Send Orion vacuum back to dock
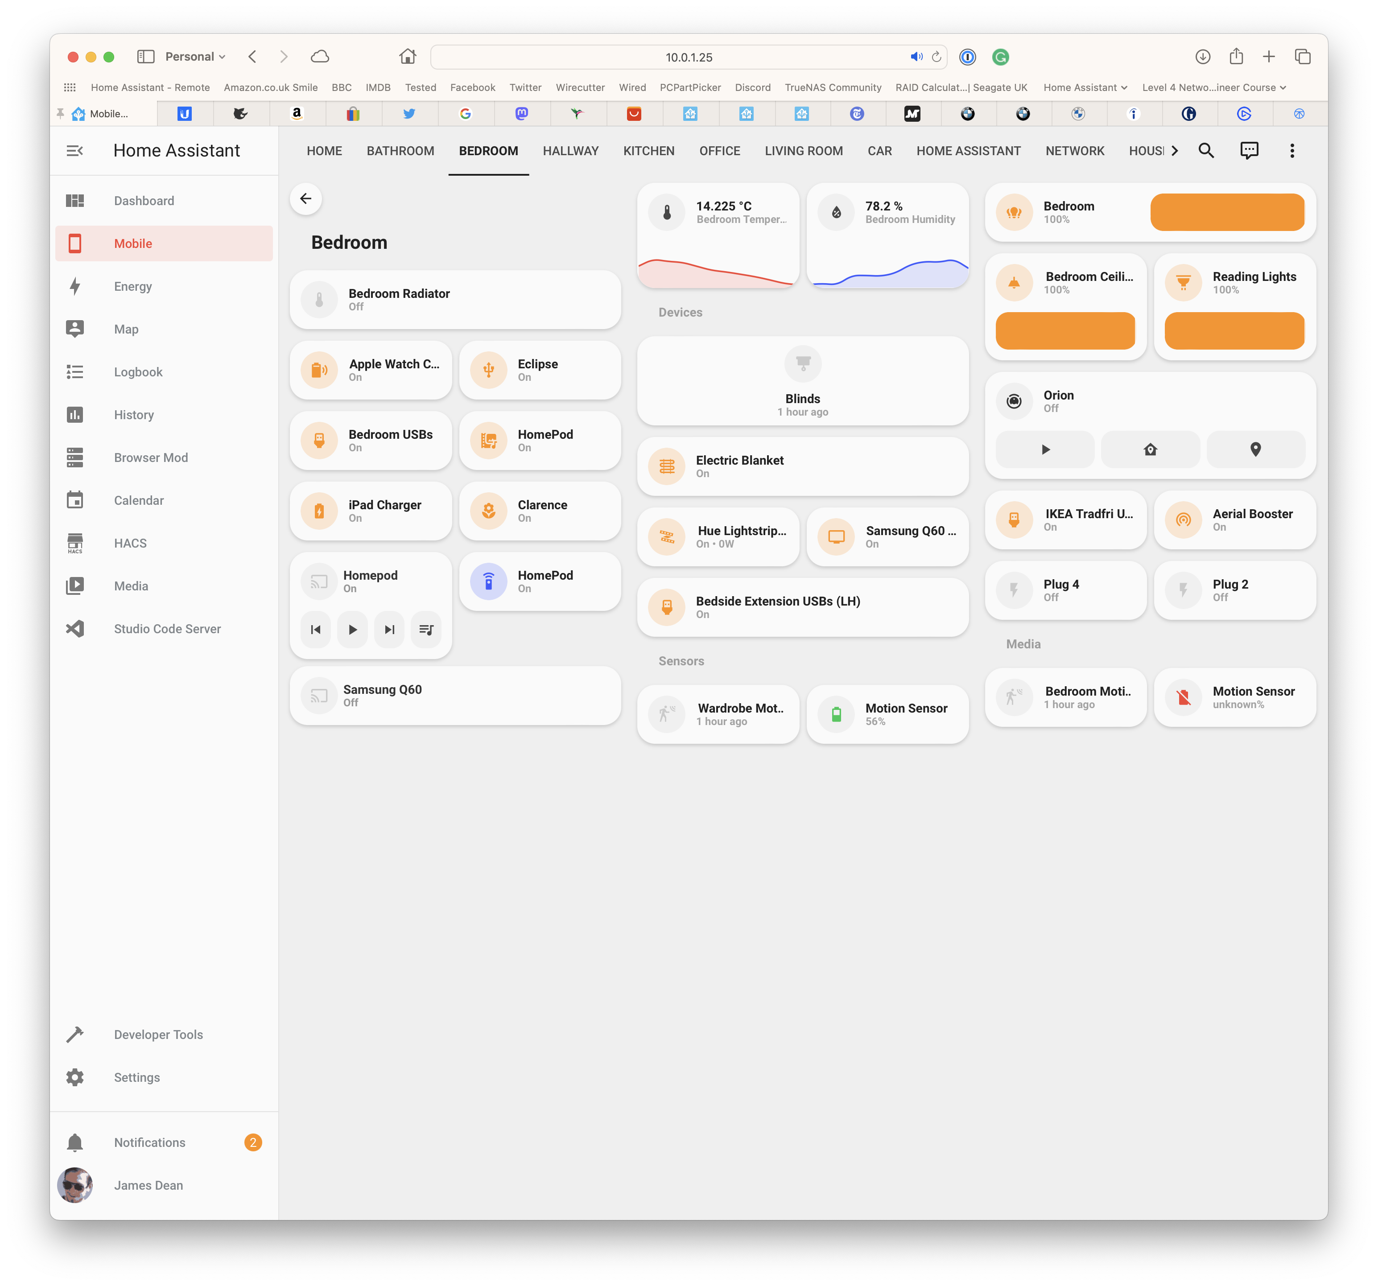Image resolution: width=1378 pixels, height=1286 pixels. coord(1151,449)
